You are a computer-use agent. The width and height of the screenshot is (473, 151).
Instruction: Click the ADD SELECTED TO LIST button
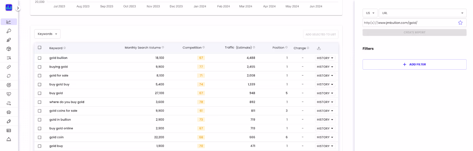coord(320,35)
